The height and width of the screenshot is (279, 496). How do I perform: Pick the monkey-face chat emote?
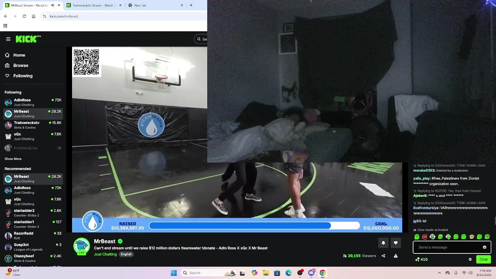click(x=472, y=237)
